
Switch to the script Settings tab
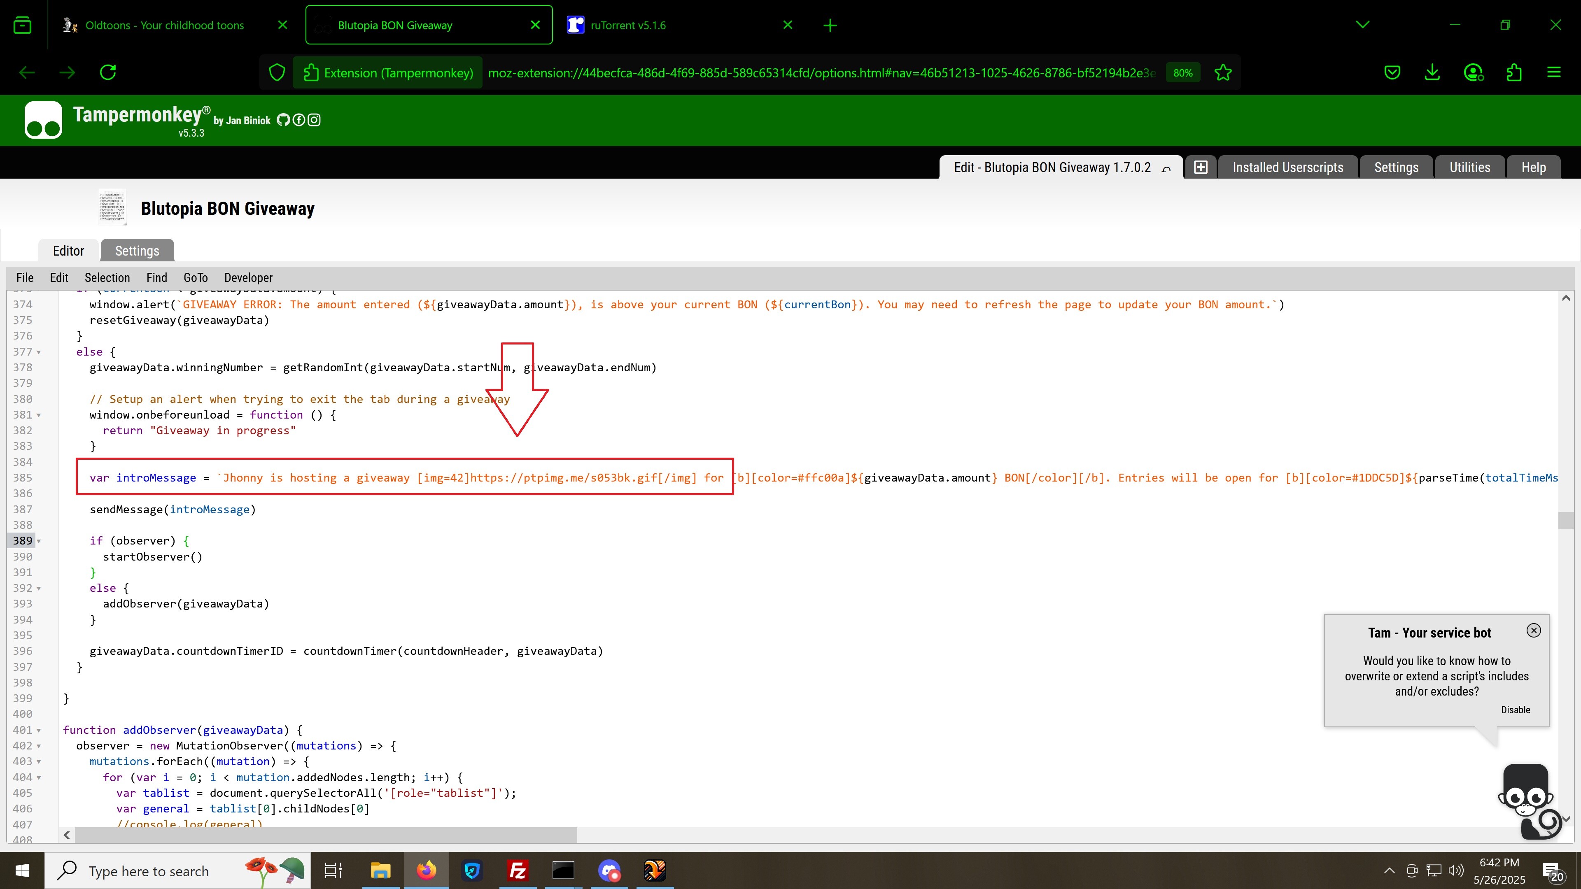[x=137, y=250]
